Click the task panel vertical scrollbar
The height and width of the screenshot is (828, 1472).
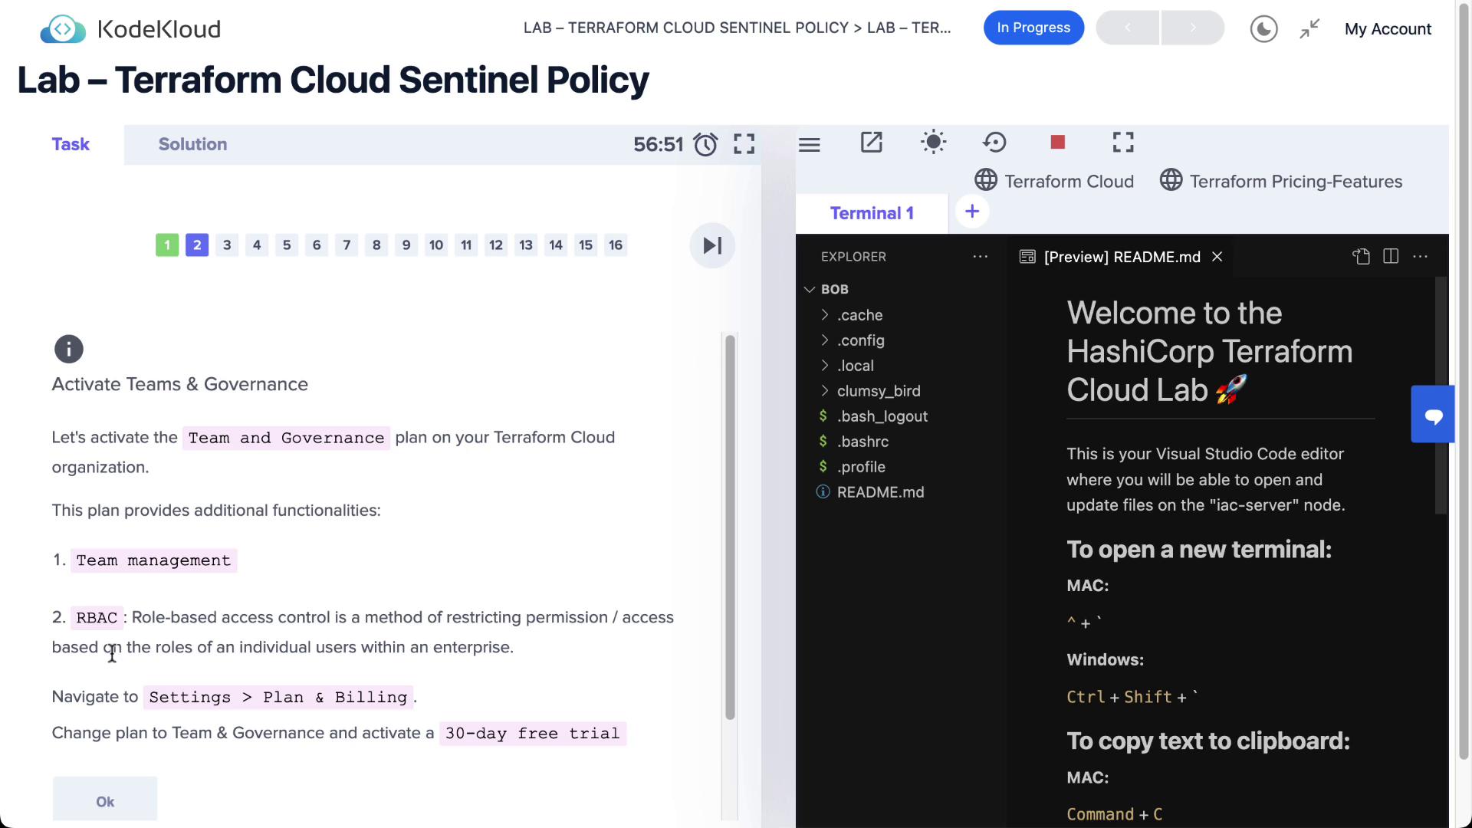[x=730, y=527]
